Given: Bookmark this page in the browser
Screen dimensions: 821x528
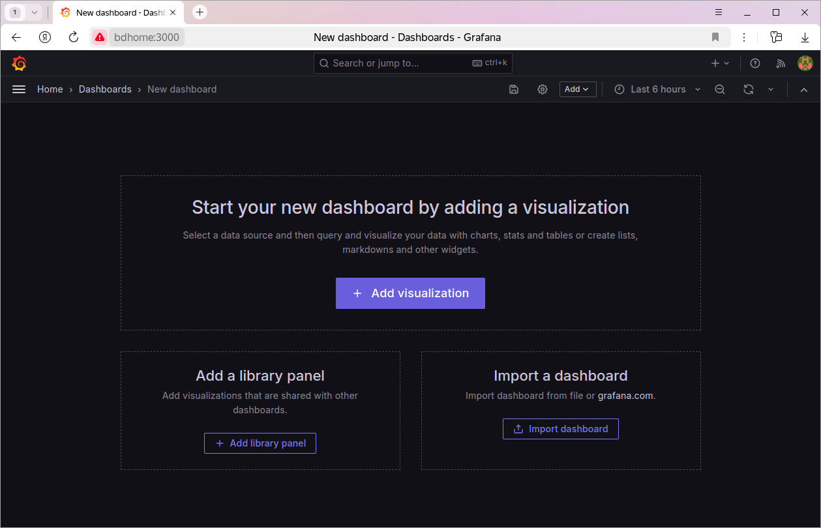Looking at the screenshot, I should (x=715, y=37).
